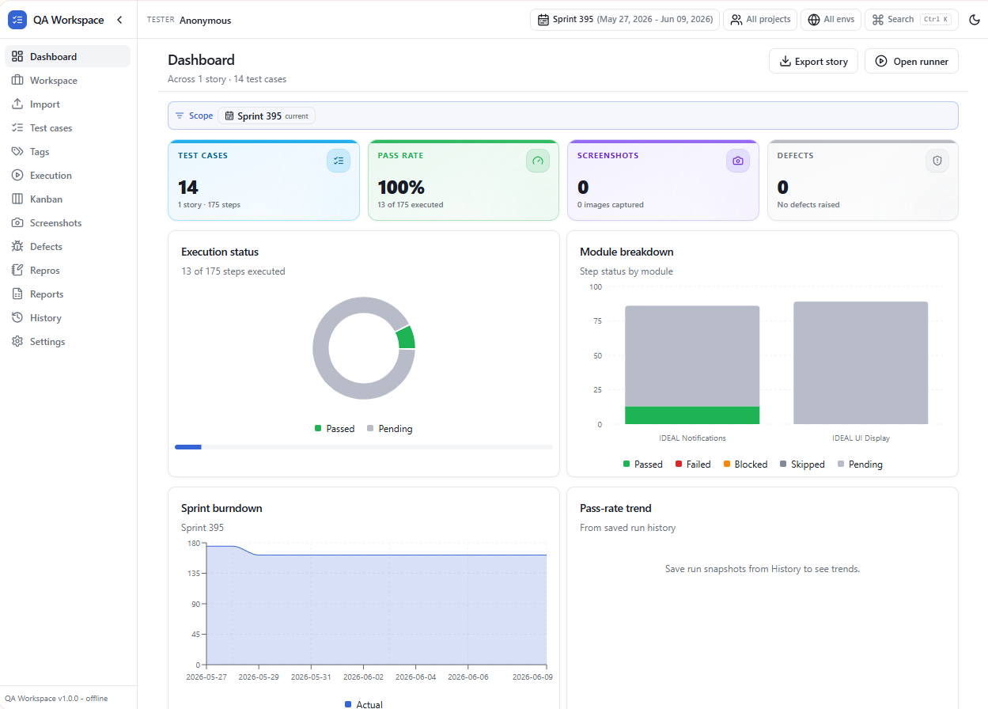Click the 100% pass rate value

(401, 188)
